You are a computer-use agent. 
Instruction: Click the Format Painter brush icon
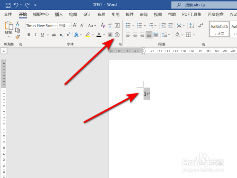[18, 37]
